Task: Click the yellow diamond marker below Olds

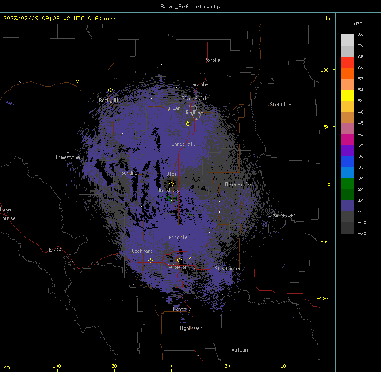Action: pyautogui.click(x=171, y=184)
